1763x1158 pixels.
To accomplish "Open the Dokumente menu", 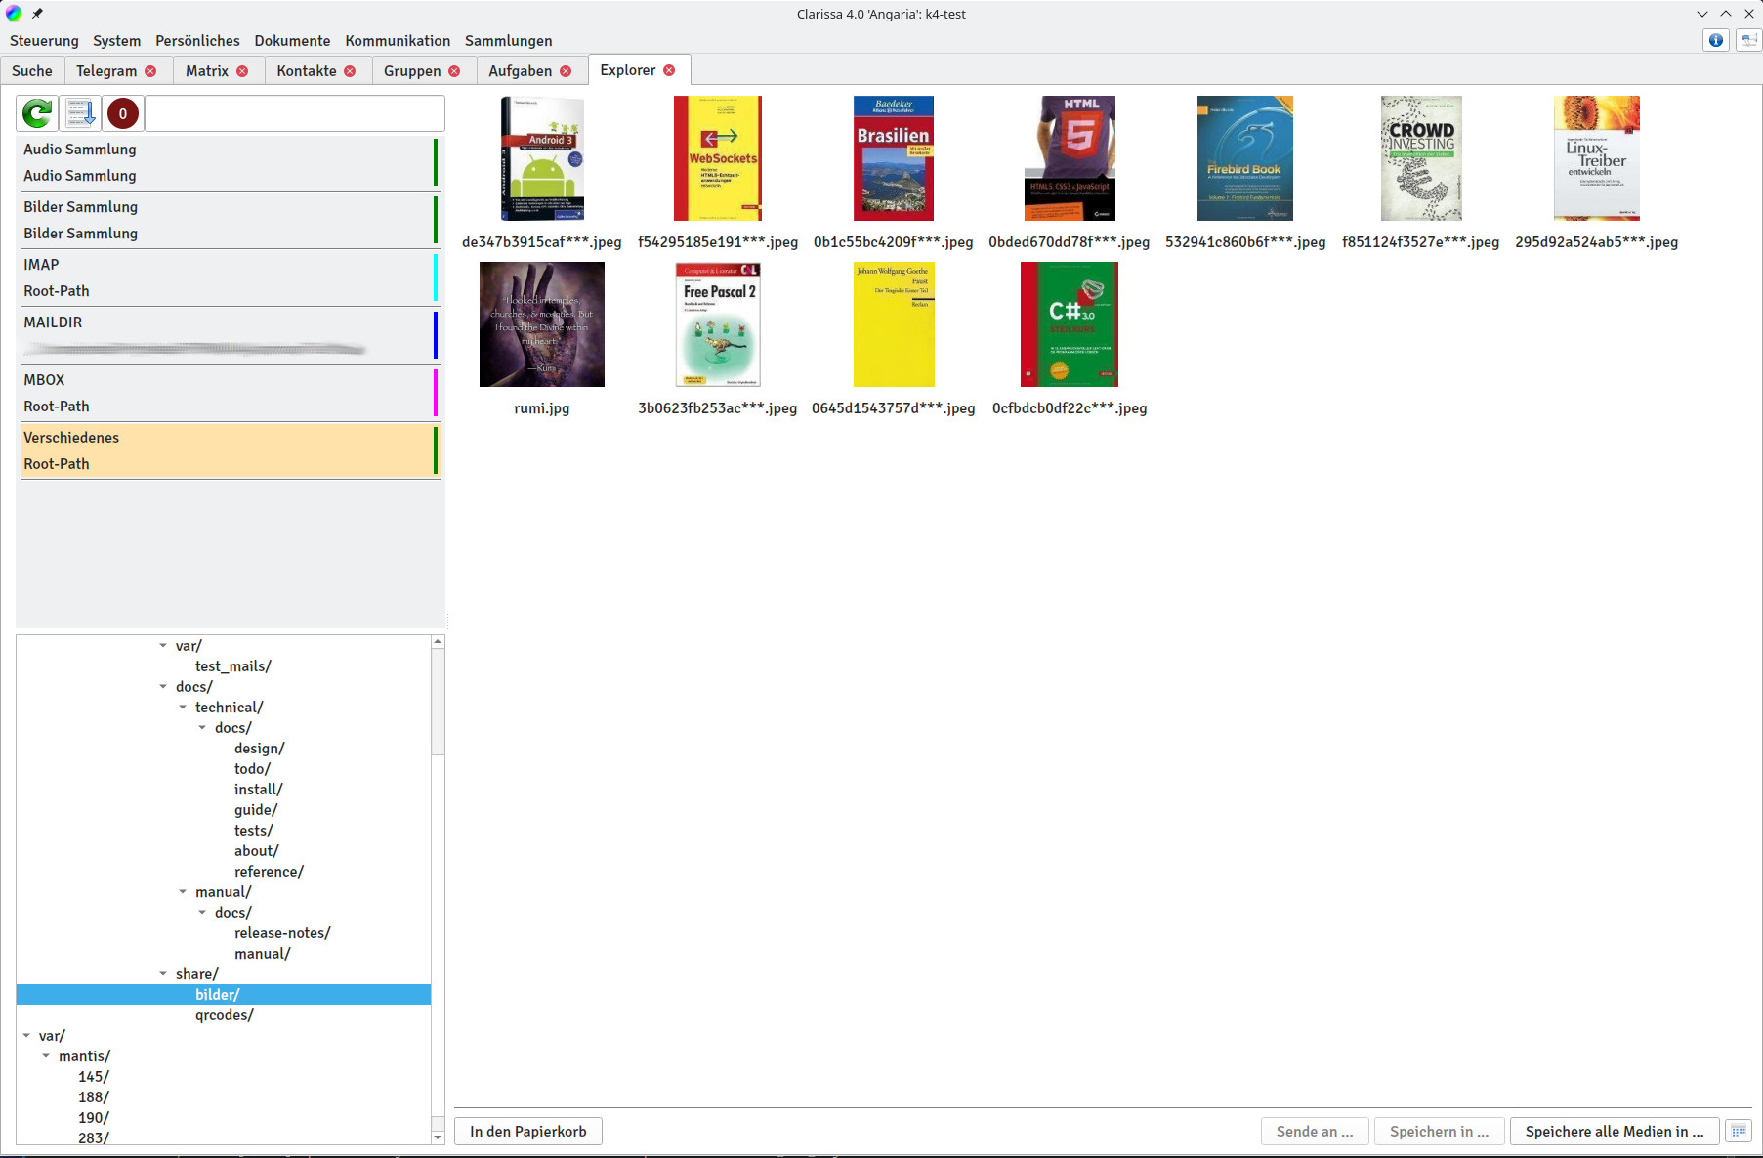I will click(292, 41).
